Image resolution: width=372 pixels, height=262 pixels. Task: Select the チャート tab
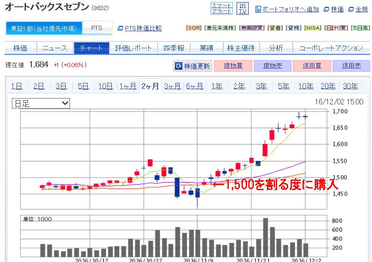(92, 48)
